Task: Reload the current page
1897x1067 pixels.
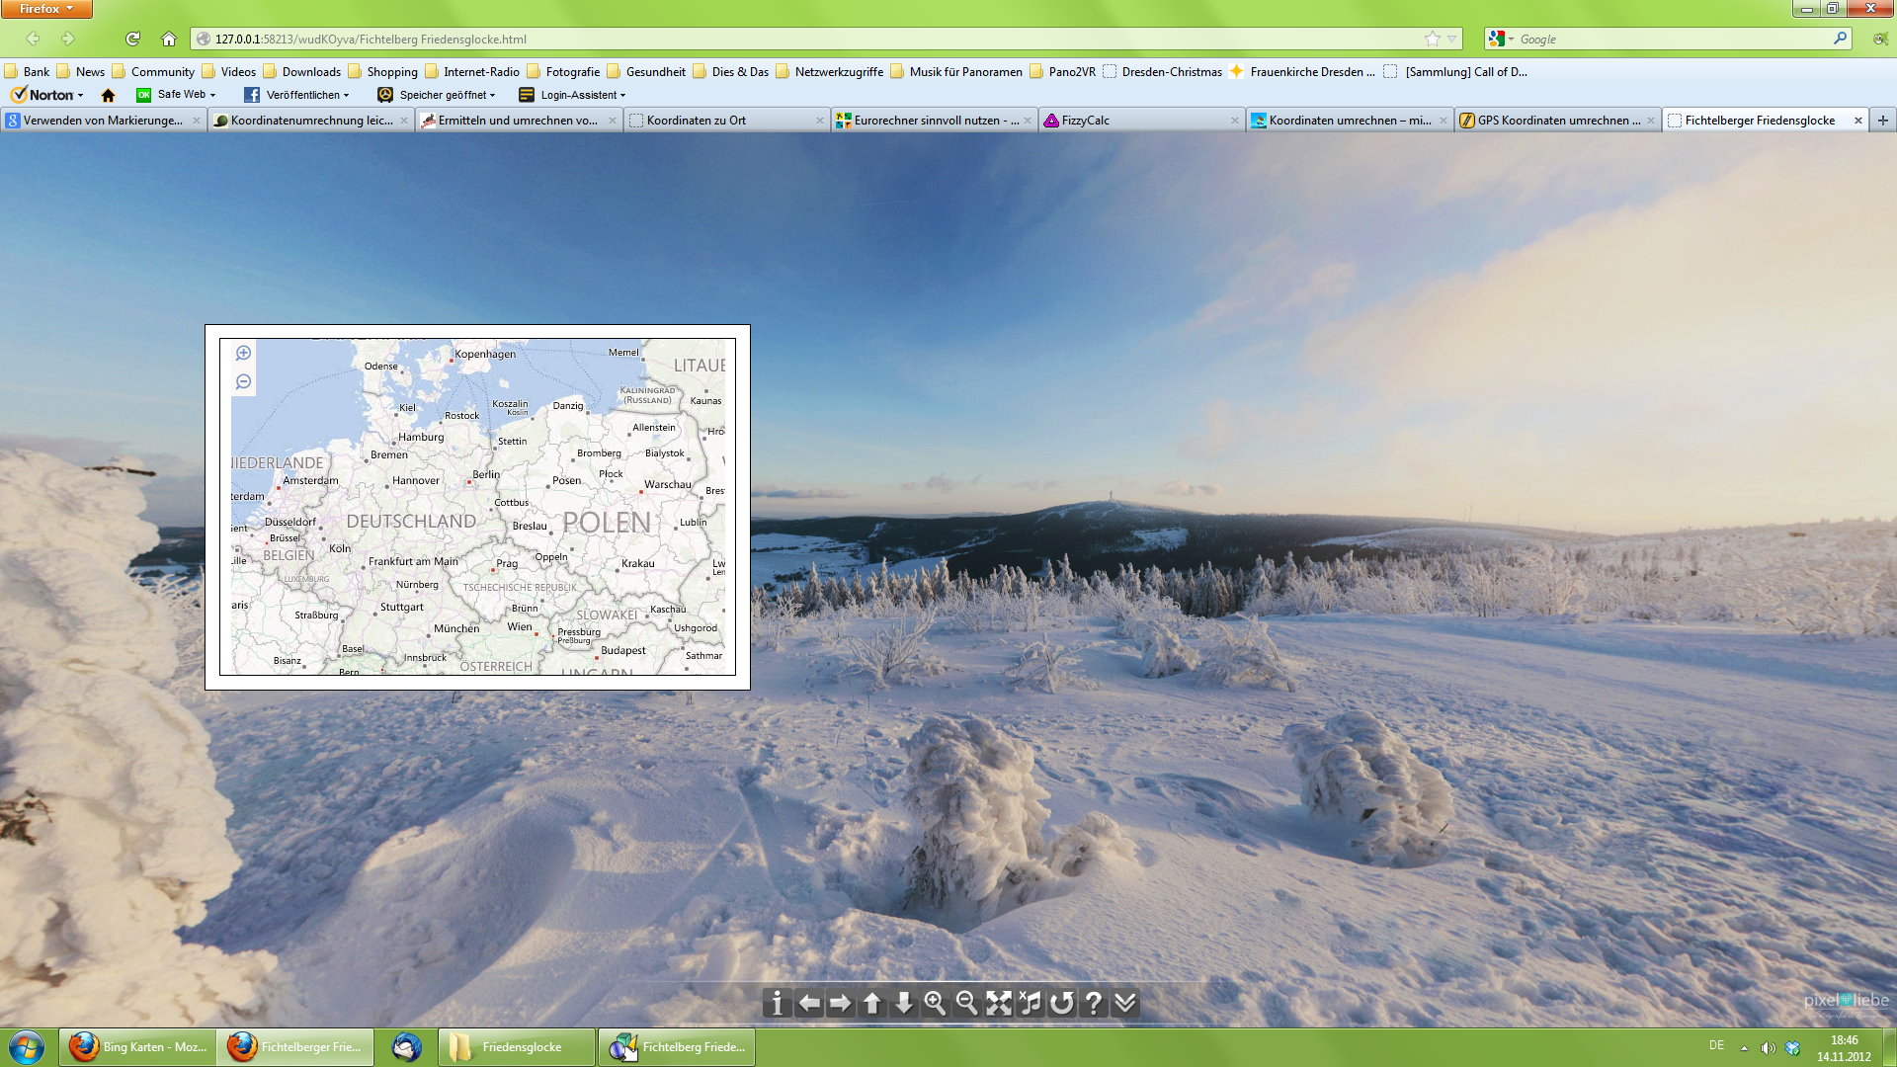Action: click(x=132, y=39)
